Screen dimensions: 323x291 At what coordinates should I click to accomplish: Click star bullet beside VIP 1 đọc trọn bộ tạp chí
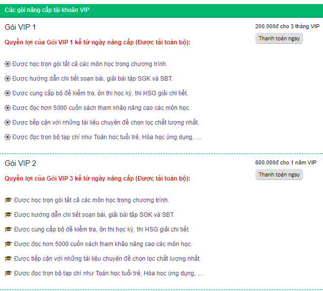[x=8, y=137]
